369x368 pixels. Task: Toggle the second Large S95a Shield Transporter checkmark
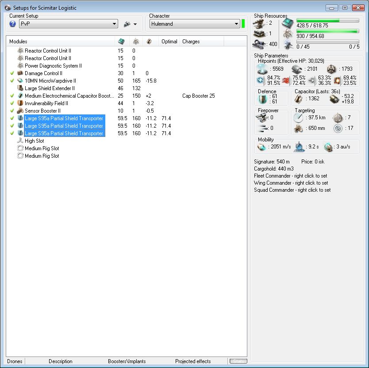12,126
